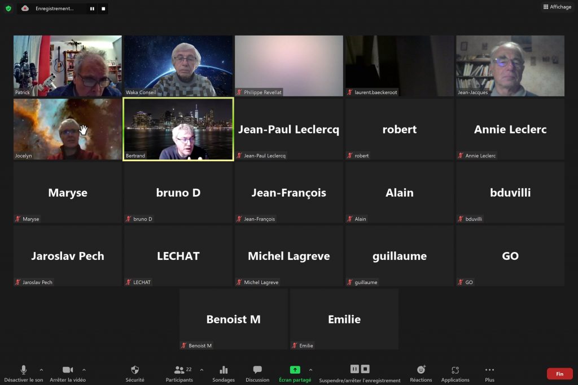Open the Discussion chat icon
Viewport: 578px width, 385px height.
coord(257,370)
